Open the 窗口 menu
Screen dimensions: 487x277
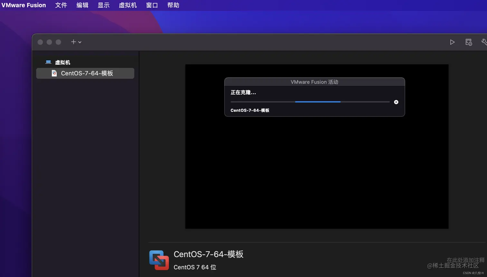pyautogui.click(x=152, y=5)
